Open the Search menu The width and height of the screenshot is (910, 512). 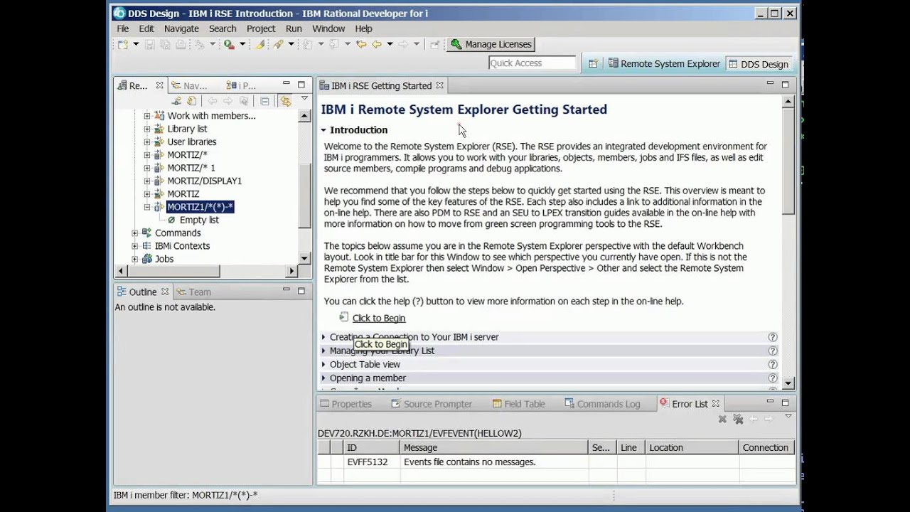click(223, 28)
